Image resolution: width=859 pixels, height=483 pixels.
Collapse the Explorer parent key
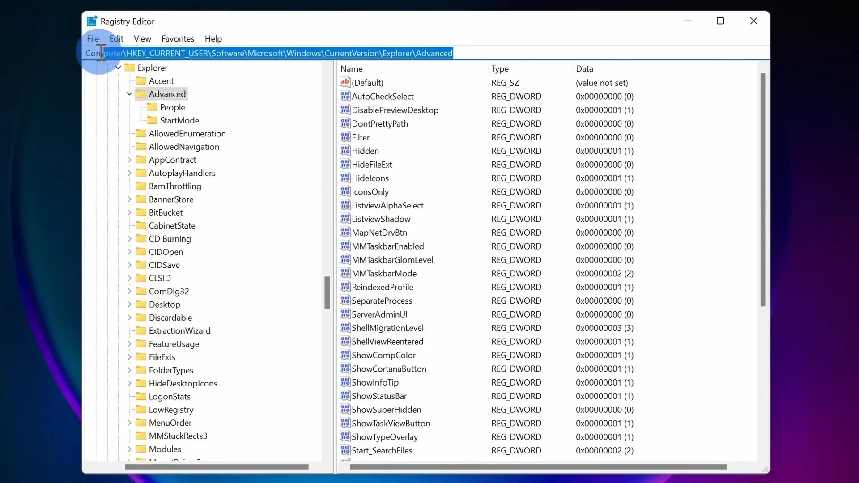[x=118, y=68]
